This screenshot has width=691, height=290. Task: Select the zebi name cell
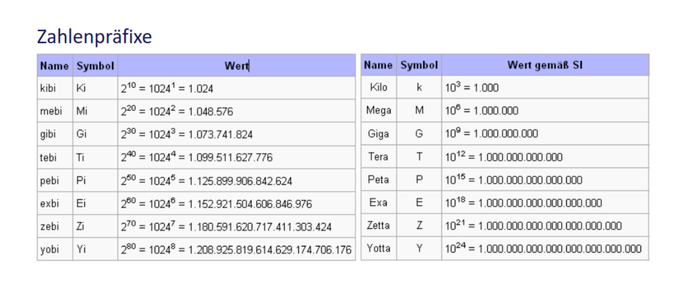tap(49, 227)
